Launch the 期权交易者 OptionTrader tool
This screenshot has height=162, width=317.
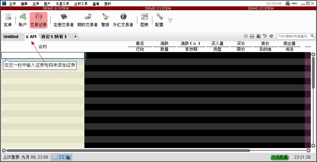point(87,20)
